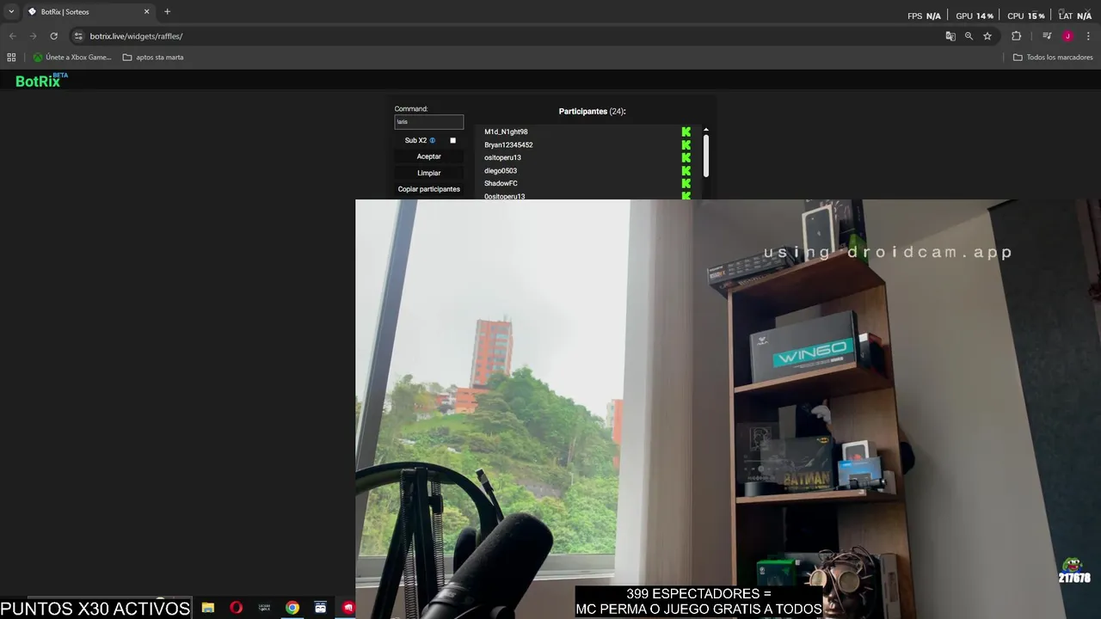Reload the page with the refresh icon
Viewport: 1101px width, 619px height.
click(53, 36)
